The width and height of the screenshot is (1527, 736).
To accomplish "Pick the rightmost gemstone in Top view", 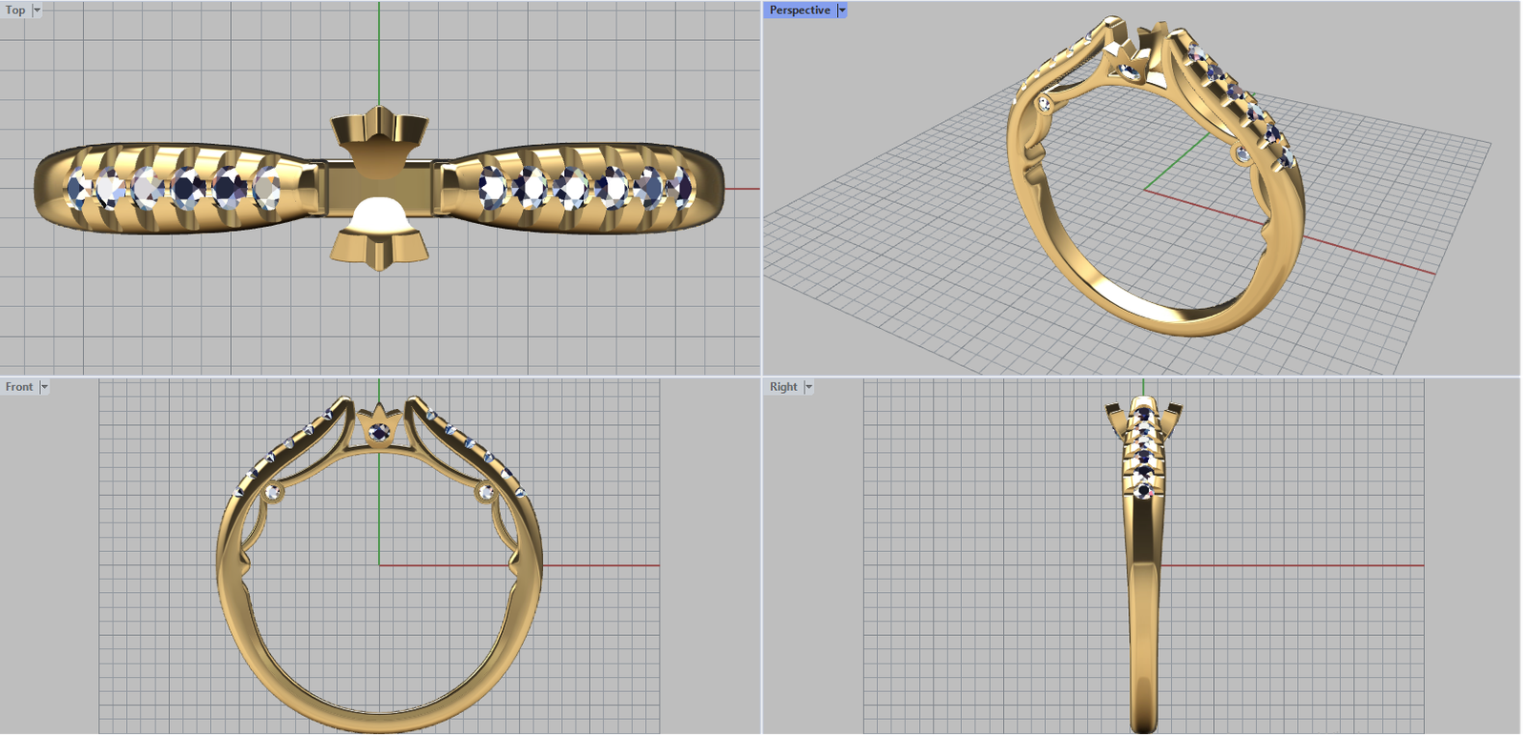I will pyautogui.click(x=679, y=187).
